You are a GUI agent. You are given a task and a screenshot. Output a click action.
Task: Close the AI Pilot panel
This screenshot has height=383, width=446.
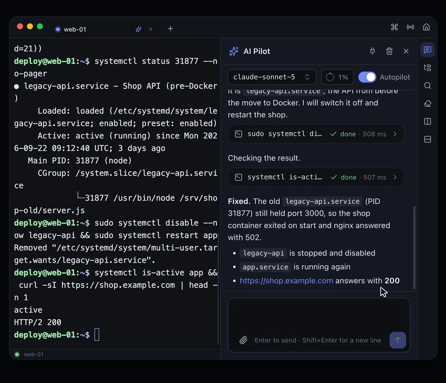point(406,51)
